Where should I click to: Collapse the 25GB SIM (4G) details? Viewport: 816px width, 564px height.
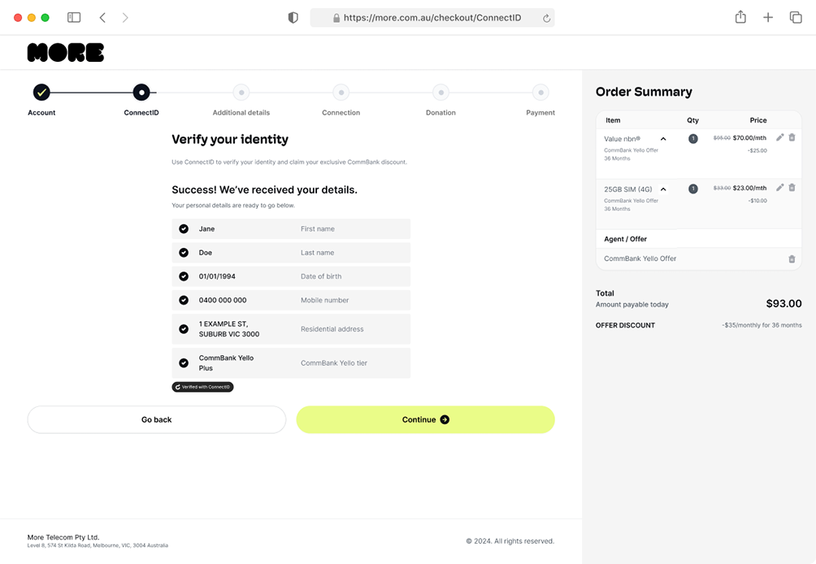pyautogui.click(x=663, y=189)
